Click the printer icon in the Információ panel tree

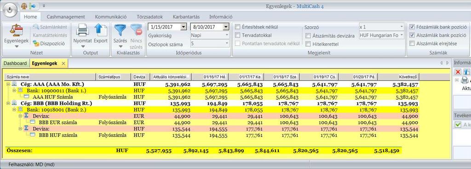[465, 80]
